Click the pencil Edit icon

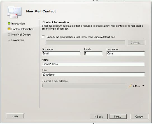pos(130,86)
